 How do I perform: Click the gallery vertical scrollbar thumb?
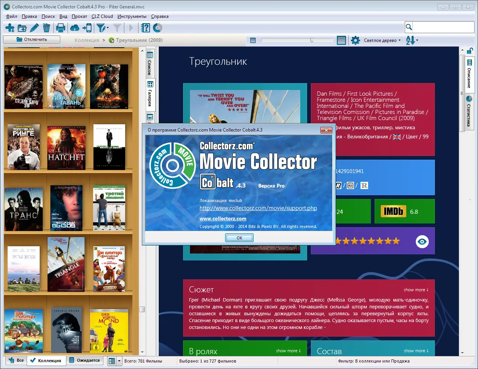(142, 309)
